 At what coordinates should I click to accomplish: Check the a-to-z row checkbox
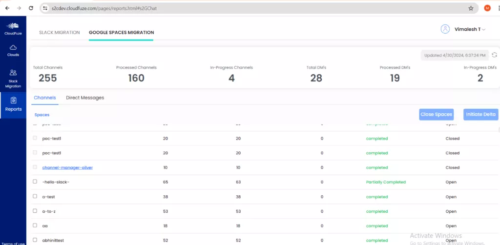click(35, 211)
